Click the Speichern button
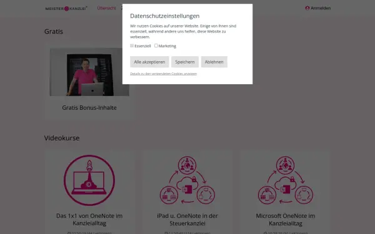This screenshot has height=234, width=375. click(185, 62)
